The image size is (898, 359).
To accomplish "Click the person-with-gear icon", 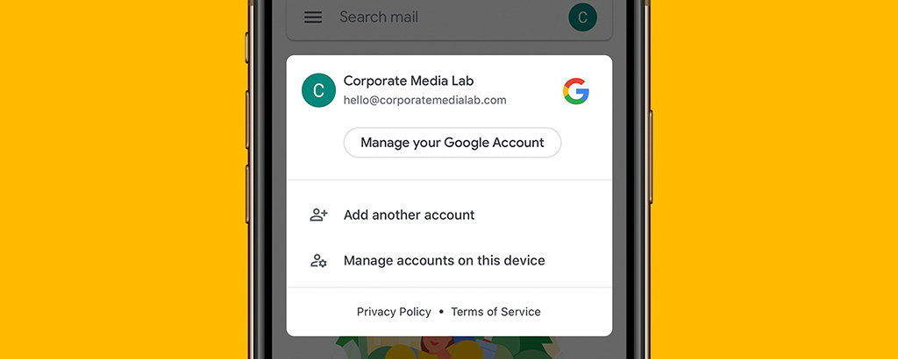I will coord(318,261).
